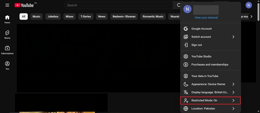The width and height of the screenshot is (260, 113).
Task: Open Display language: British English setting
Action: click(210, 92)
